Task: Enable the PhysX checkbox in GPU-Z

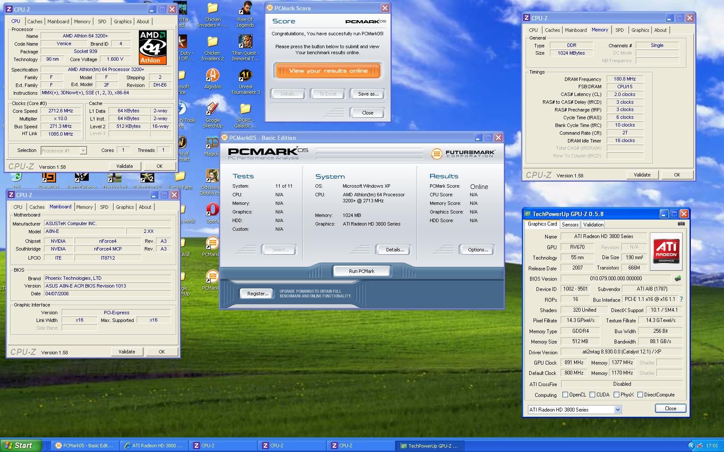Action: tap(617, 395)
